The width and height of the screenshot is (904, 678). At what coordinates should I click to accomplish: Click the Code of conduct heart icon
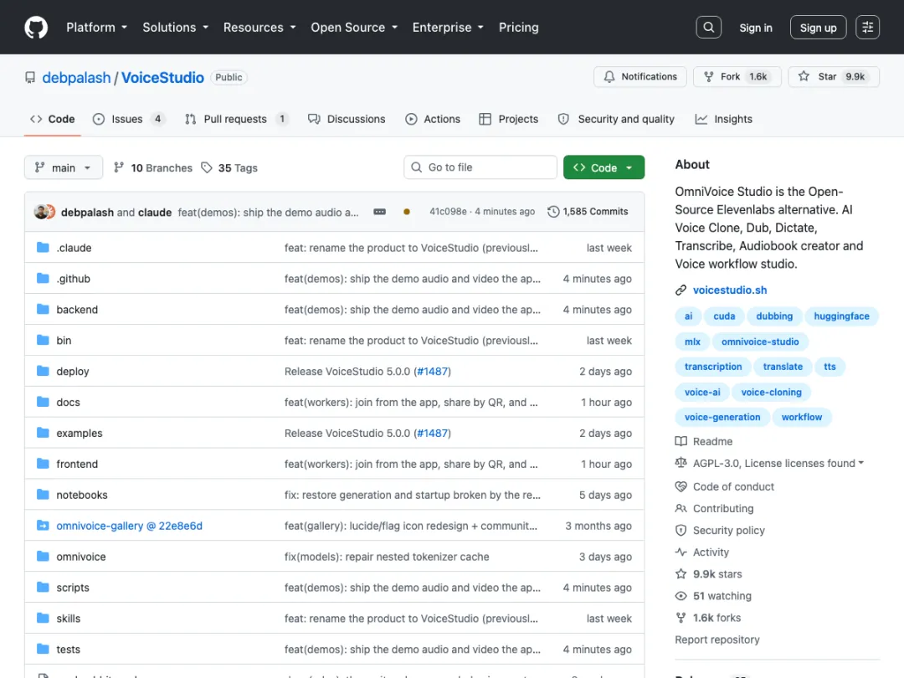(x=681, y=486)
